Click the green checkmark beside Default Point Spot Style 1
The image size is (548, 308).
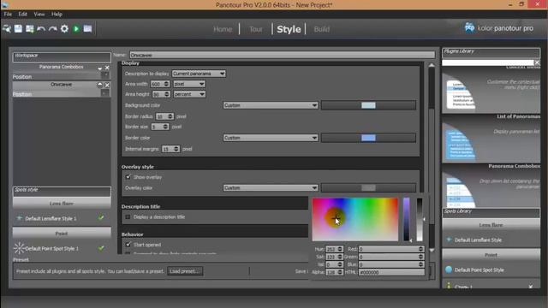pos(101,248)
